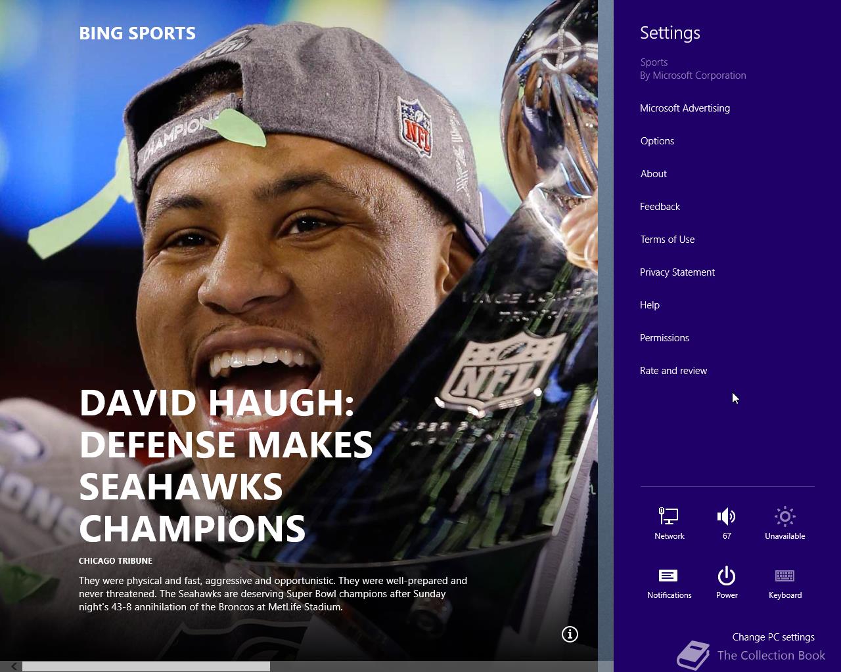Open the David Haugh Seahawks headline article

click(226, 465)
